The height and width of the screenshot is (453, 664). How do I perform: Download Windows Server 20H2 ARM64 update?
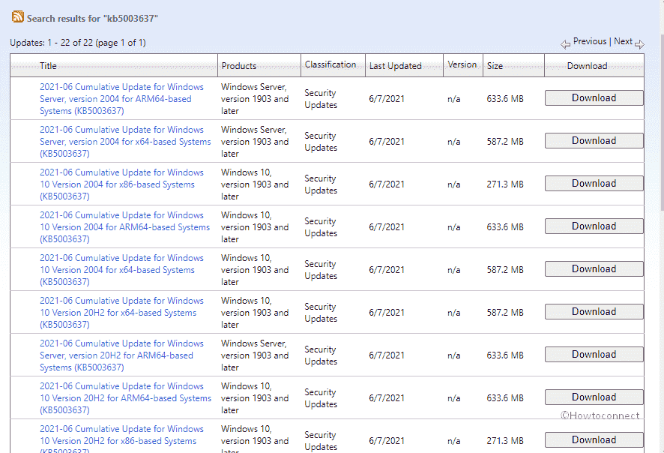[x=594, y=355]
